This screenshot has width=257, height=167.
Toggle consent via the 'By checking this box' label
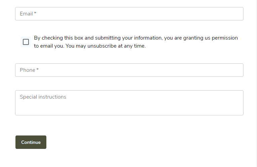click(x=136, y=42)
